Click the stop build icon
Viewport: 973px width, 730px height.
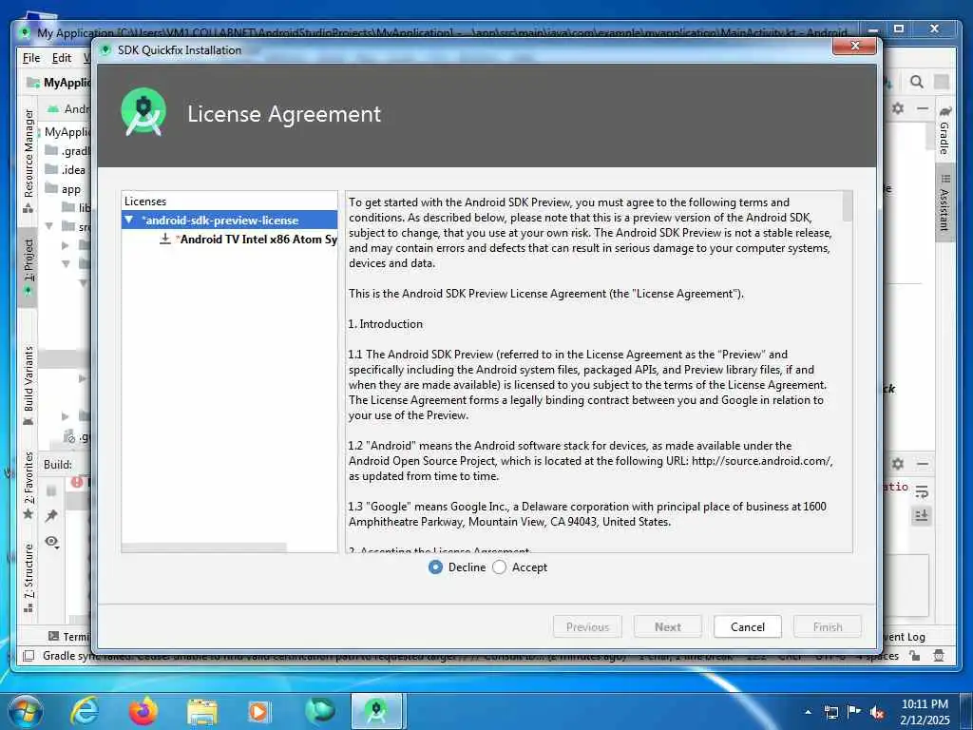click(51, 491)
